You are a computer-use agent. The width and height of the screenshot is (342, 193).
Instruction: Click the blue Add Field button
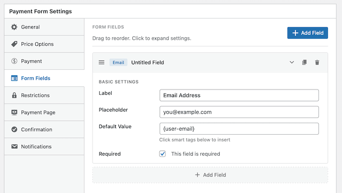click(x=307, y=33)
